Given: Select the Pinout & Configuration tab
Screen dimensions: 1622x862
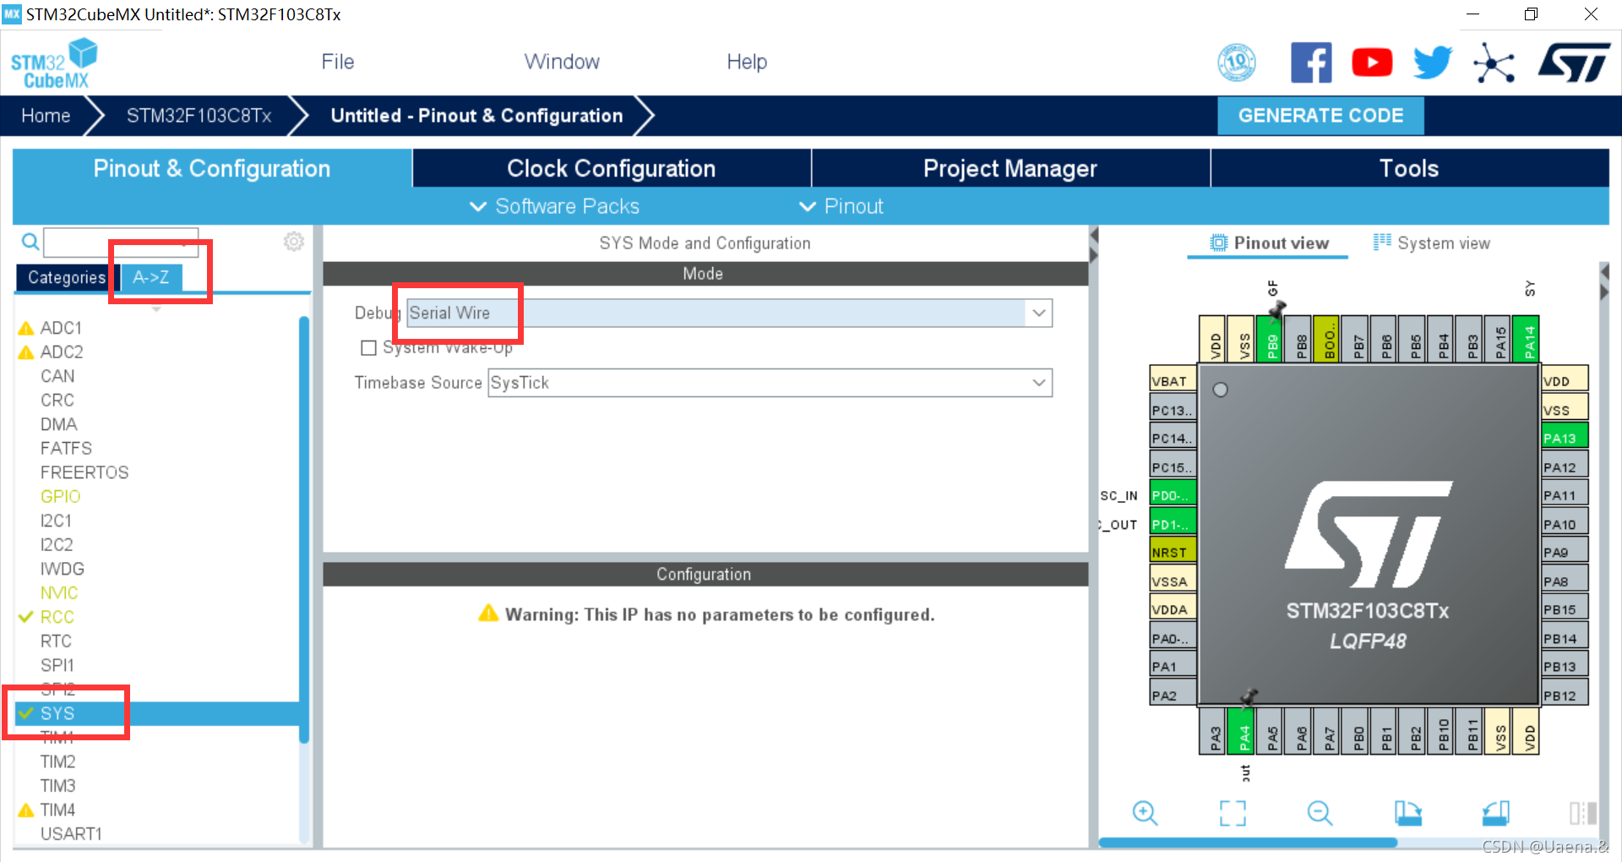Looking at the screenshot, I should click(x=212, y=168).
